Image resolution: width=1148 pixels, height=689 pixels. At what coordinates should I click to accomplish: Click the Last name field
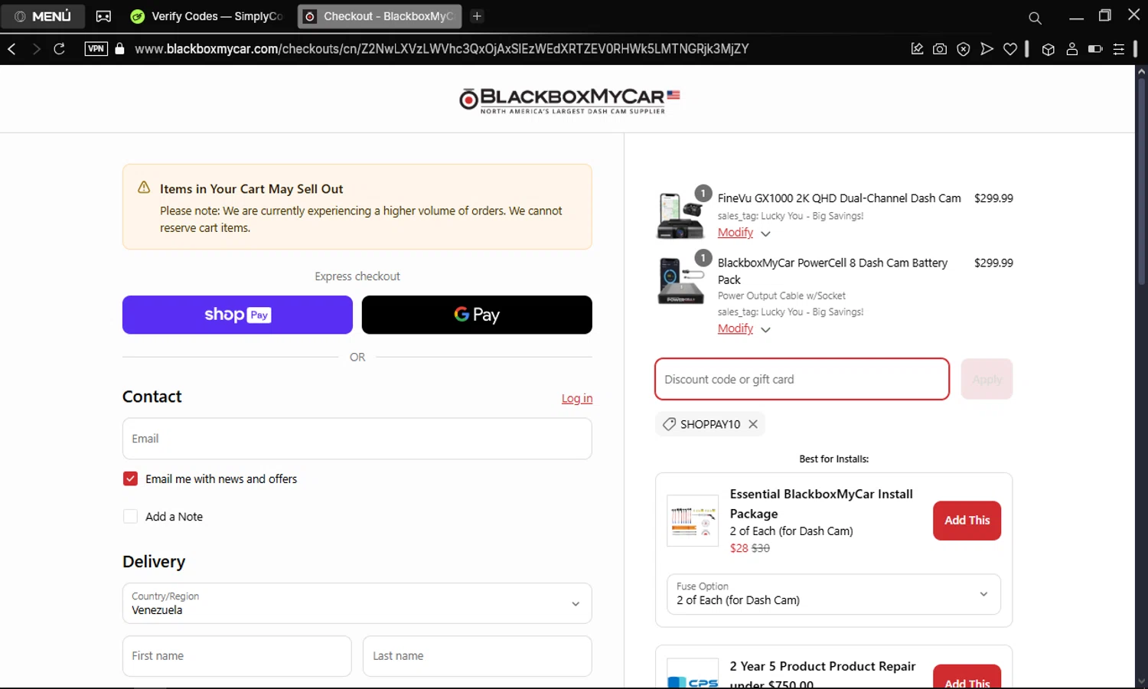click(477, 656)
